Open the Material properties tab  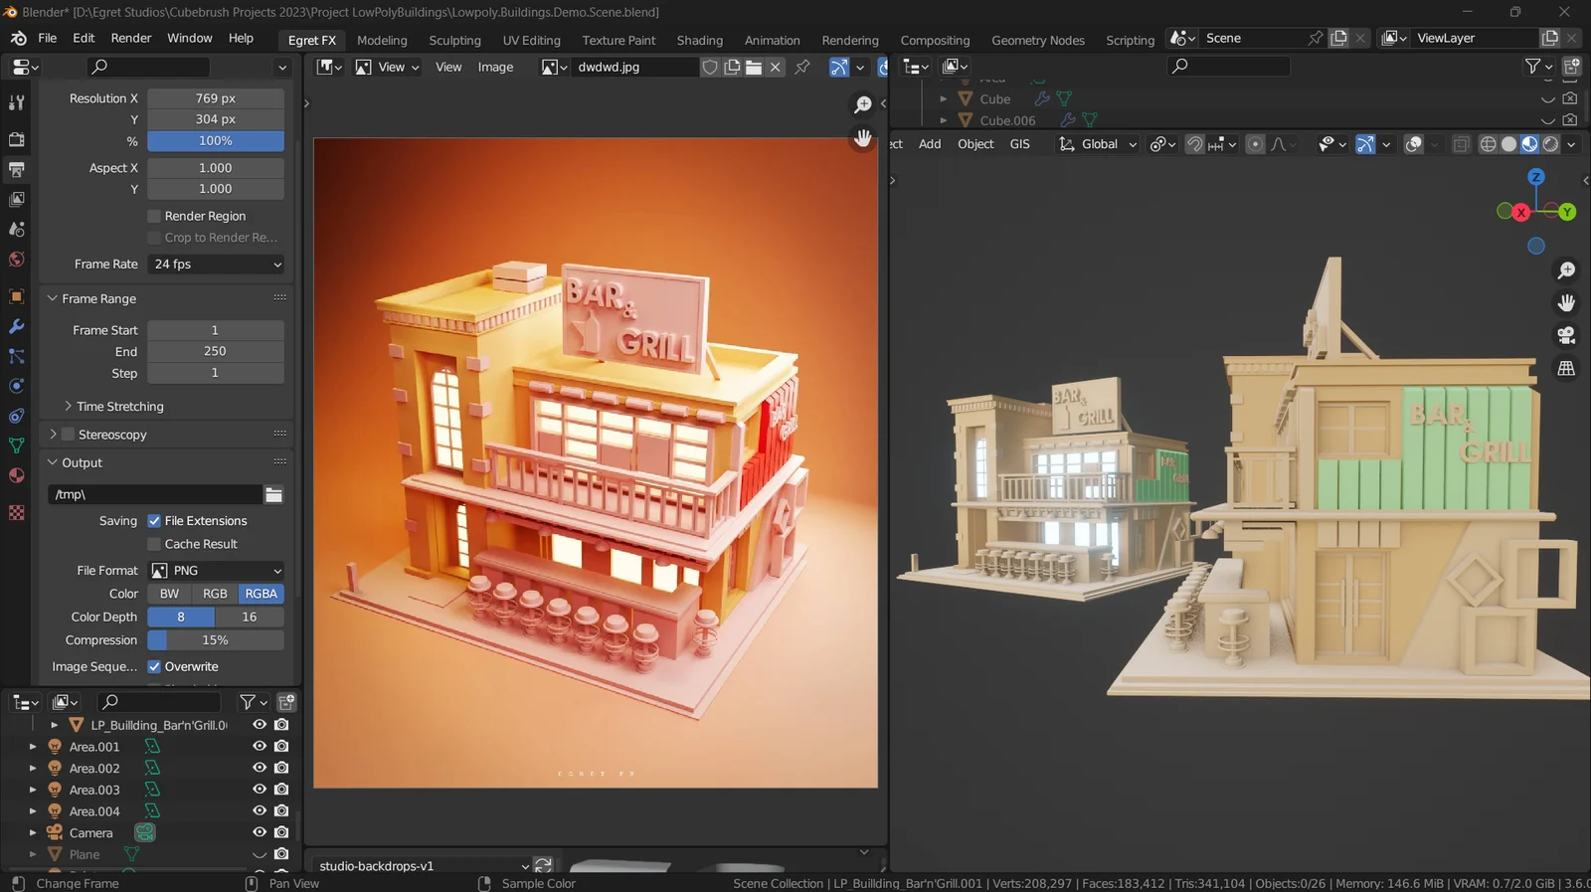16,475
